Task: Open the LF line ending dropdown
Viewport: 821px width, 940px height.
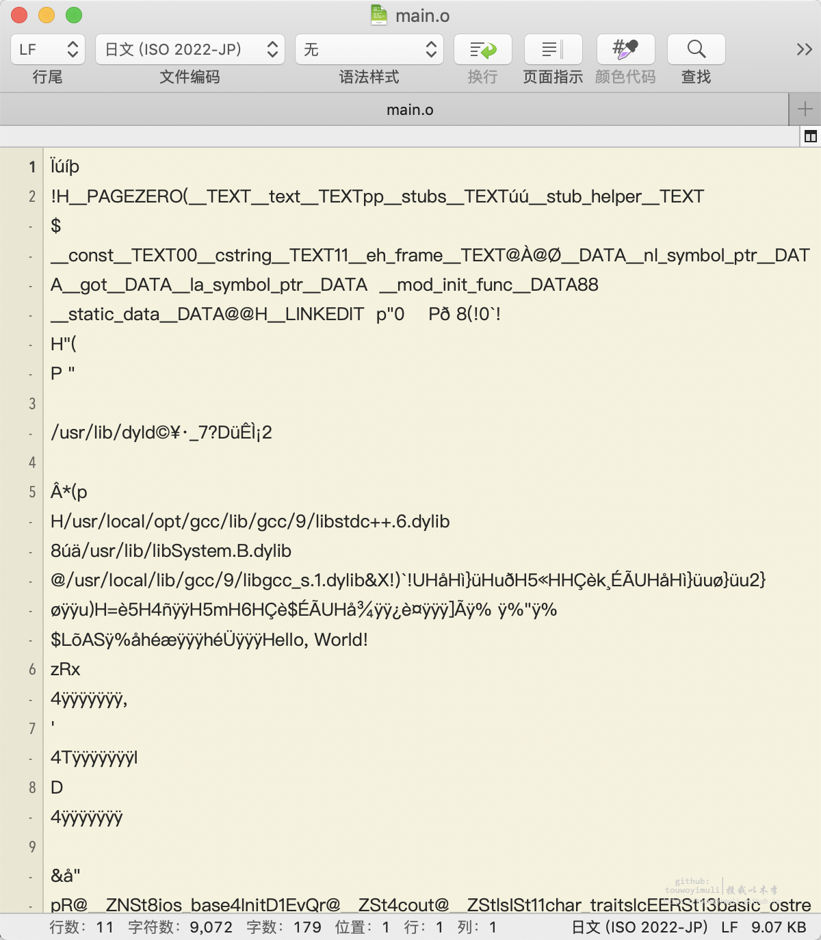Action: (x=48, y=49)
